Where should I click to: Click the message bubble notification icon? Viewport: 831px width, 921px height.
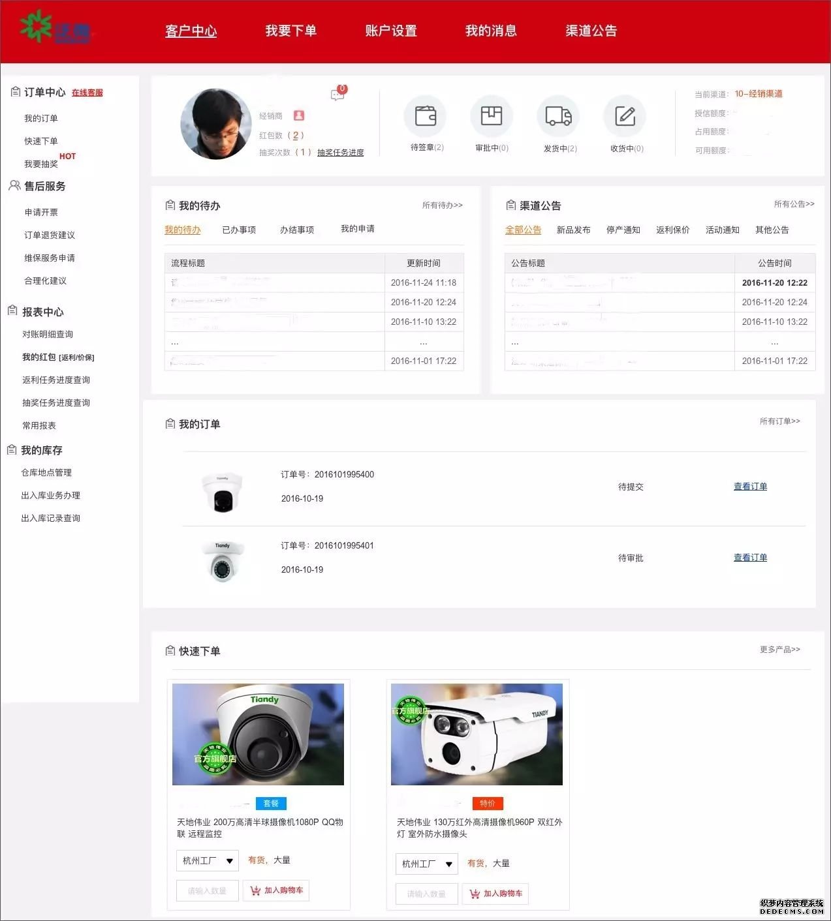pos(337,95)
